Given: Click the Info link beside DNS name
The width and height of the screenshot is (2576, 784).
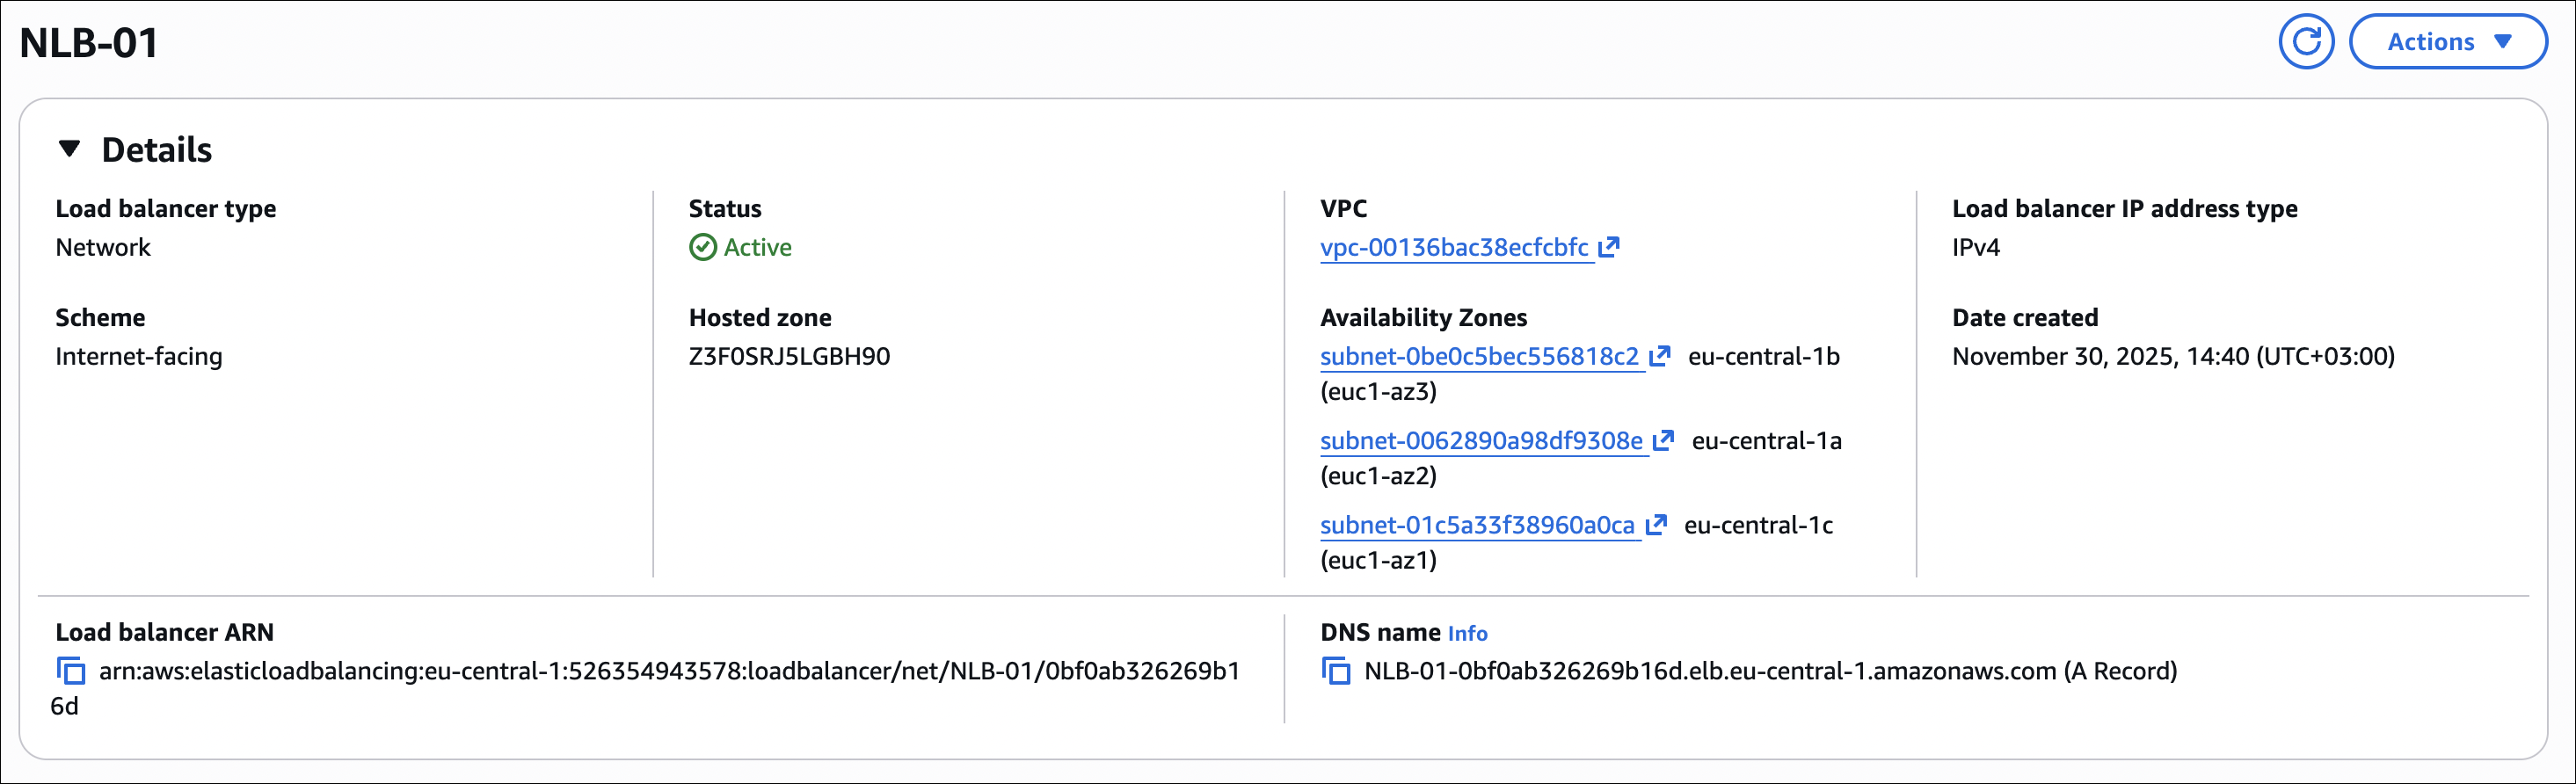Looking at the screenshot, I should coord(1467,634).
